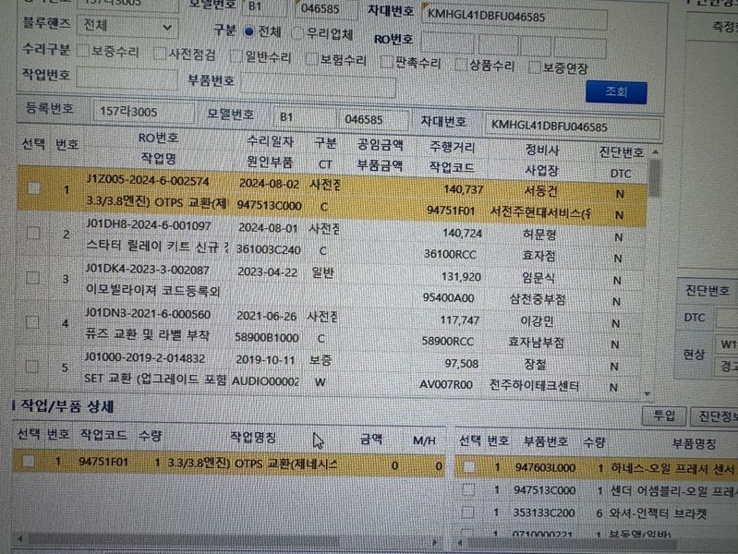This screenshot has width=738, height=554.
Task: Click RO number J01DH8-2024-6-001097
Action: click(148, 225)
